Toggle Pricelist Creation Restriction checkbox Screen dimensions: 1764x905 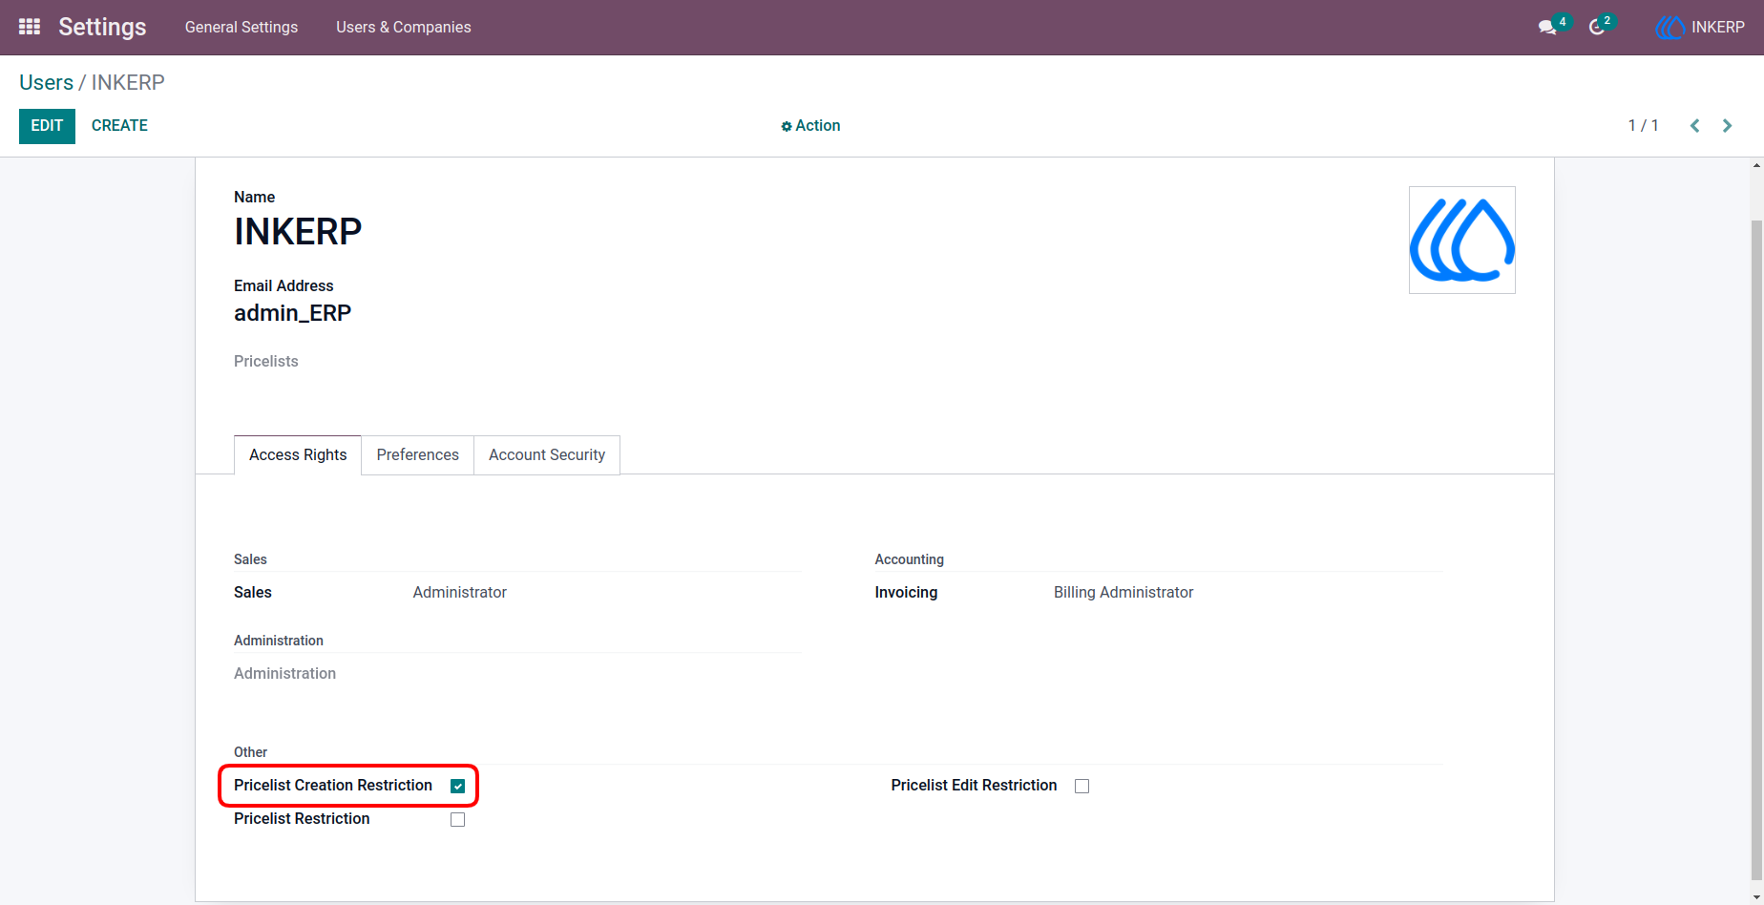(458, 787)
